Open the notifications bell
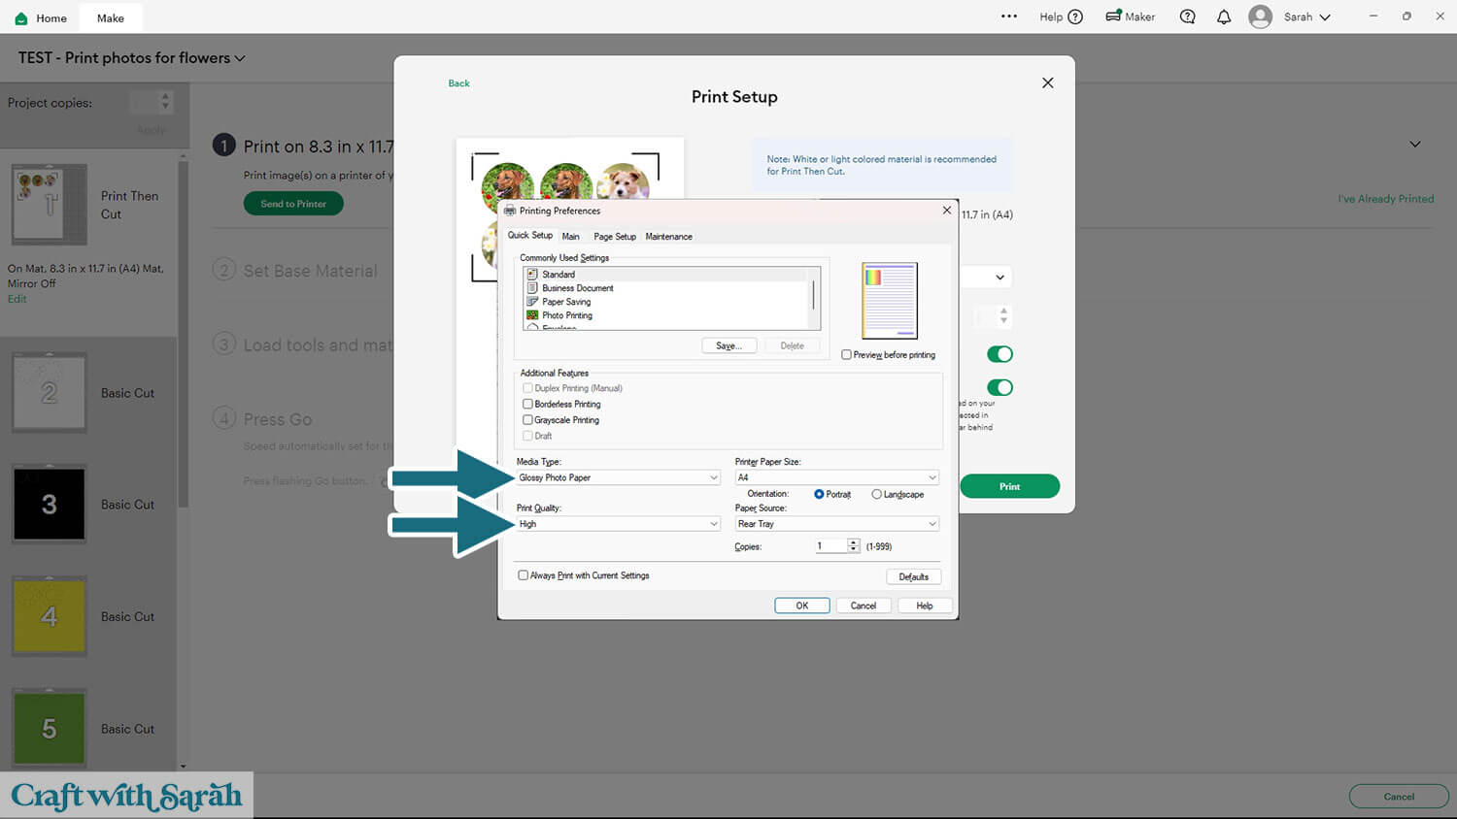The image size is (1457, 819). tap(1224, 16)
